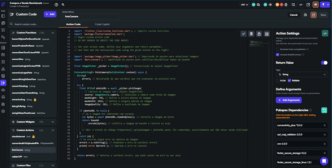The width and height of the screenshot is (332, 168).
Task: Uncheck the Include BuildContext checkbox
Action: (278, 54)
